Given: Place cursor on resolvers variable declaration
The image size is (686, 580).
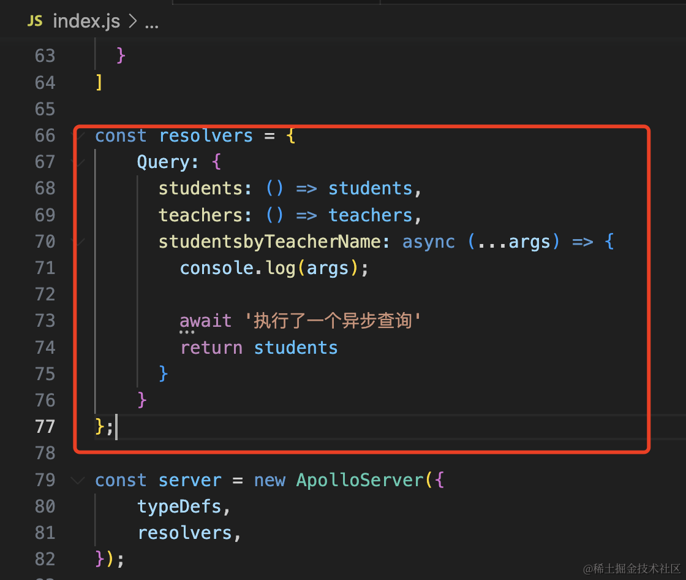Looking at the screenshot, I should (x=206, y=135).
